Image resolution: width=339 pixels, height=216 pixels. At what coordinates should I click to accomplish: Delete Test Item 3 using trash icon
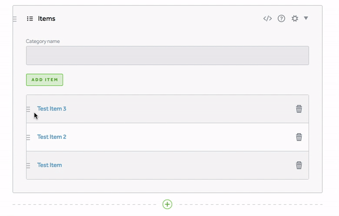click(299, 109)
